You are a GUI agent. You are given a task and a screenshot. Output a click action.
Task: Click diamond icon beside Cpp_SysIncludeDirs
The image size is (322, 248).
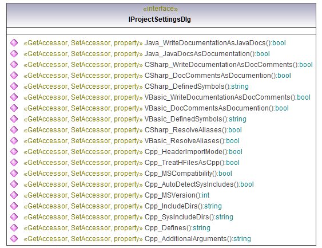pos(14,217)
